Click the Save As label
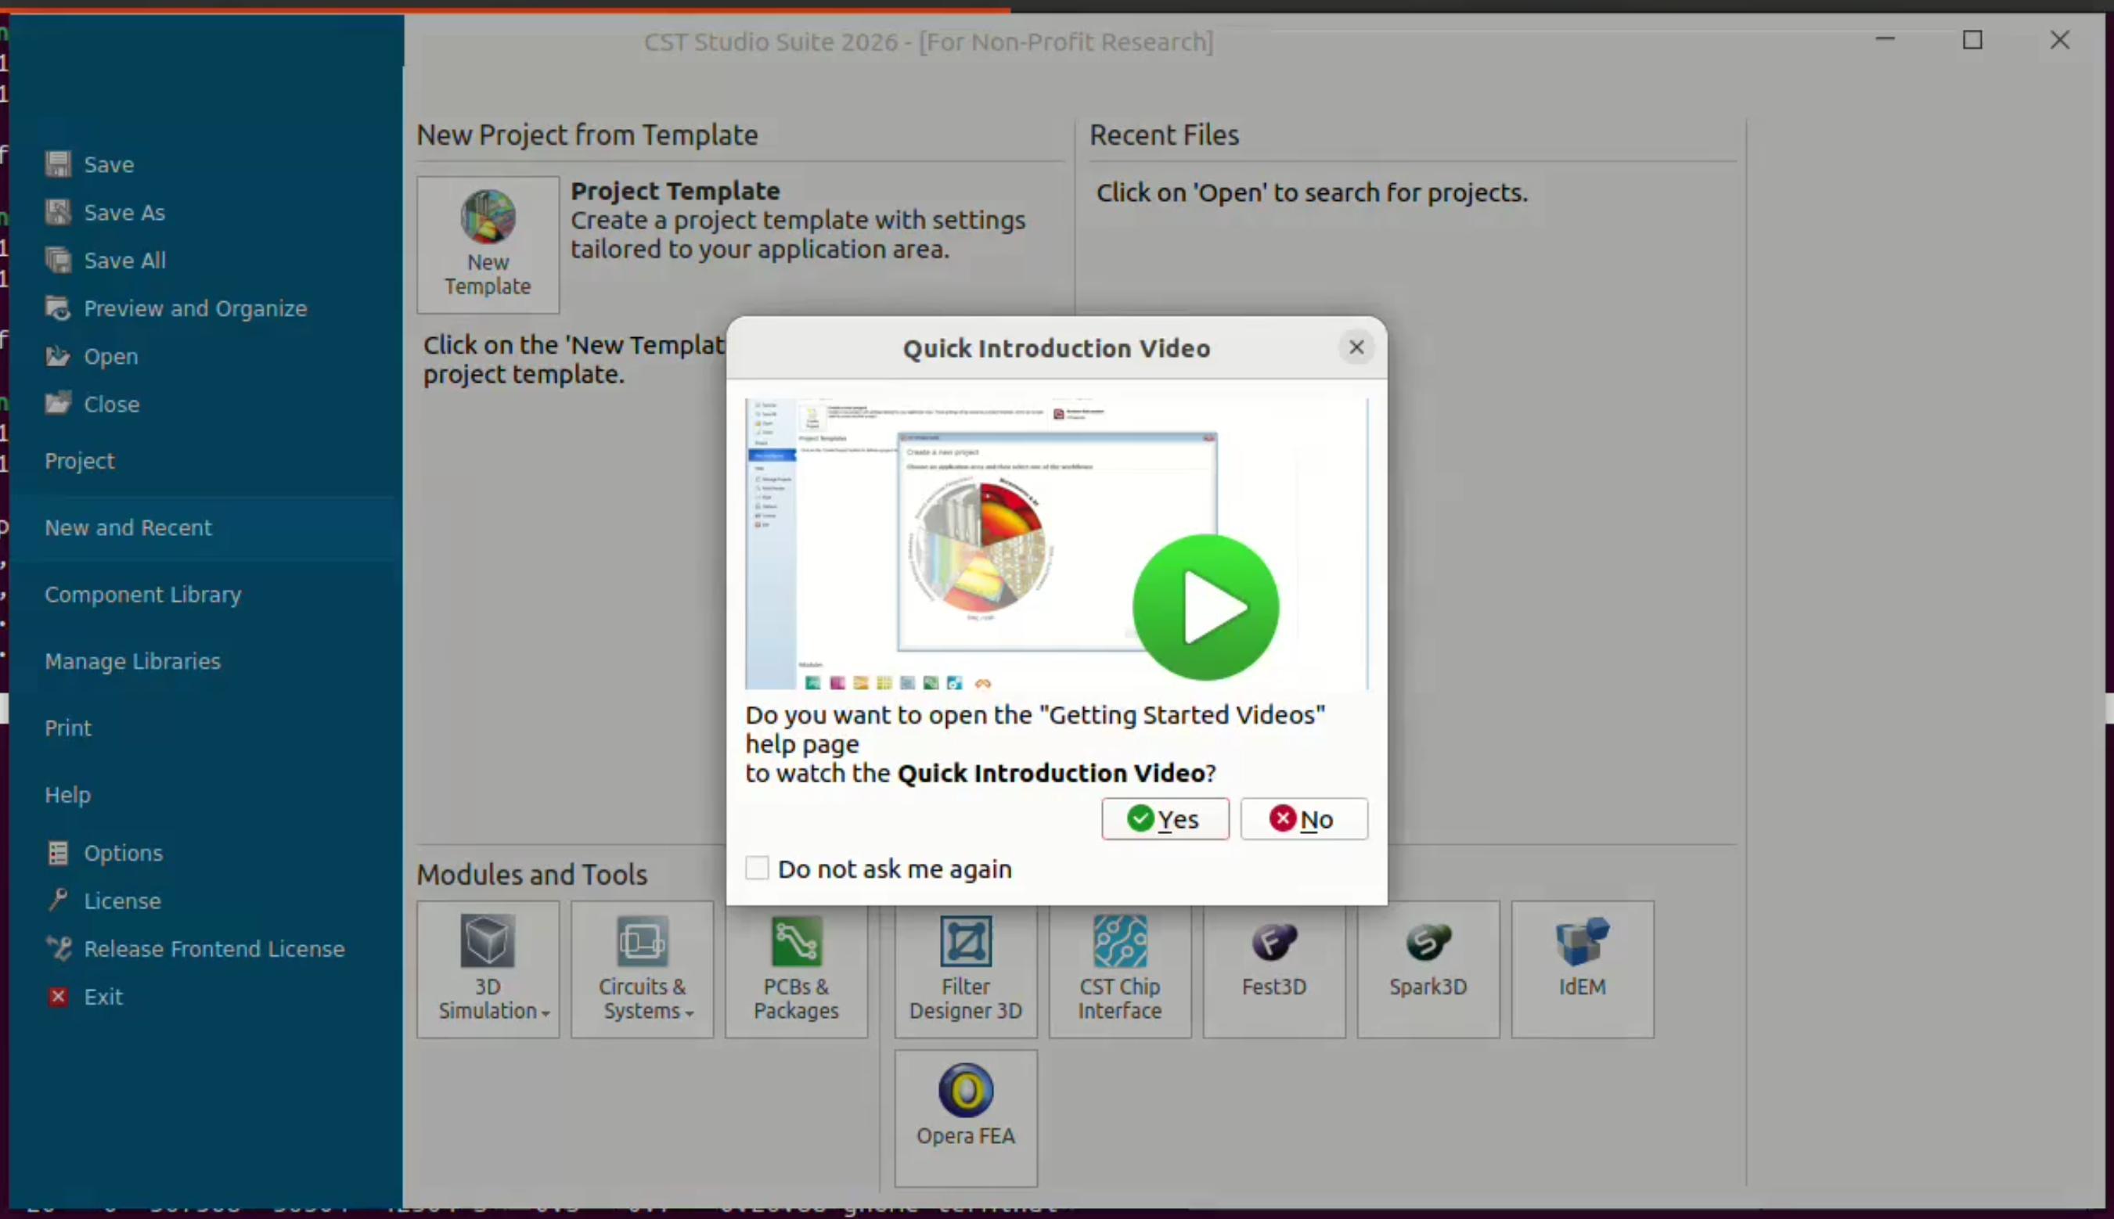Viewport: 2114px width, 1219px height. (124, 213)
